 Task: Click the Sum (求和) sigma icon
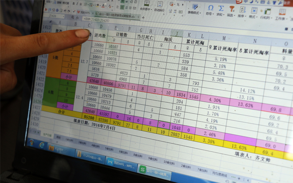(x=220, y=8)
